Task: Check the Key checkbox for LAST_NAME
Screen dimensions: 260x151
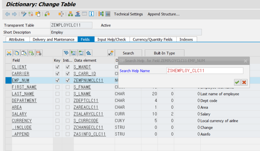Action: coord(58,94)
